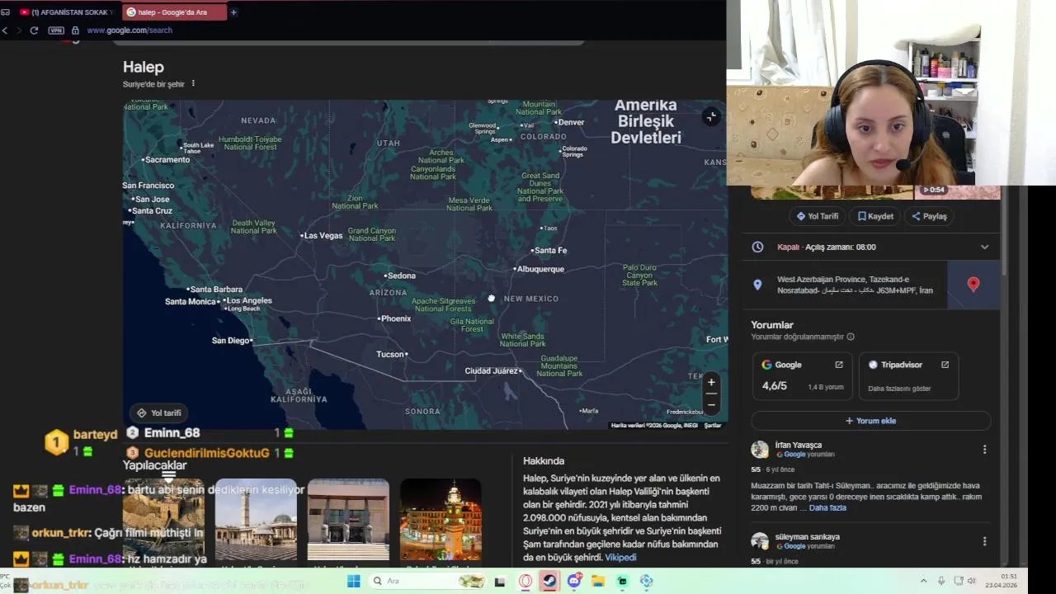Open Discord from the taskbar

tap(574, 582)
